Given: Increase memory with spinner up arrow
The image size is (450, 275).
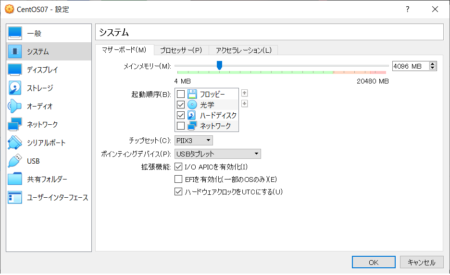Looking at the screenshot, I should (x=433, y=64).
